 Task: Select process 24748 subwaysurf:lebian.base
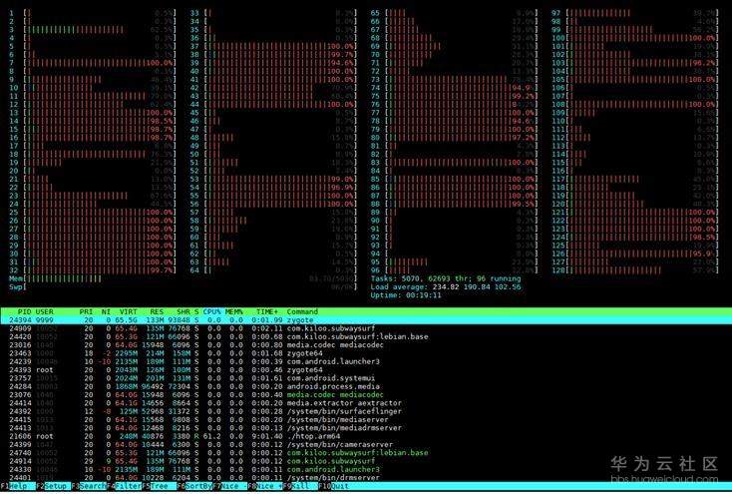366,453
